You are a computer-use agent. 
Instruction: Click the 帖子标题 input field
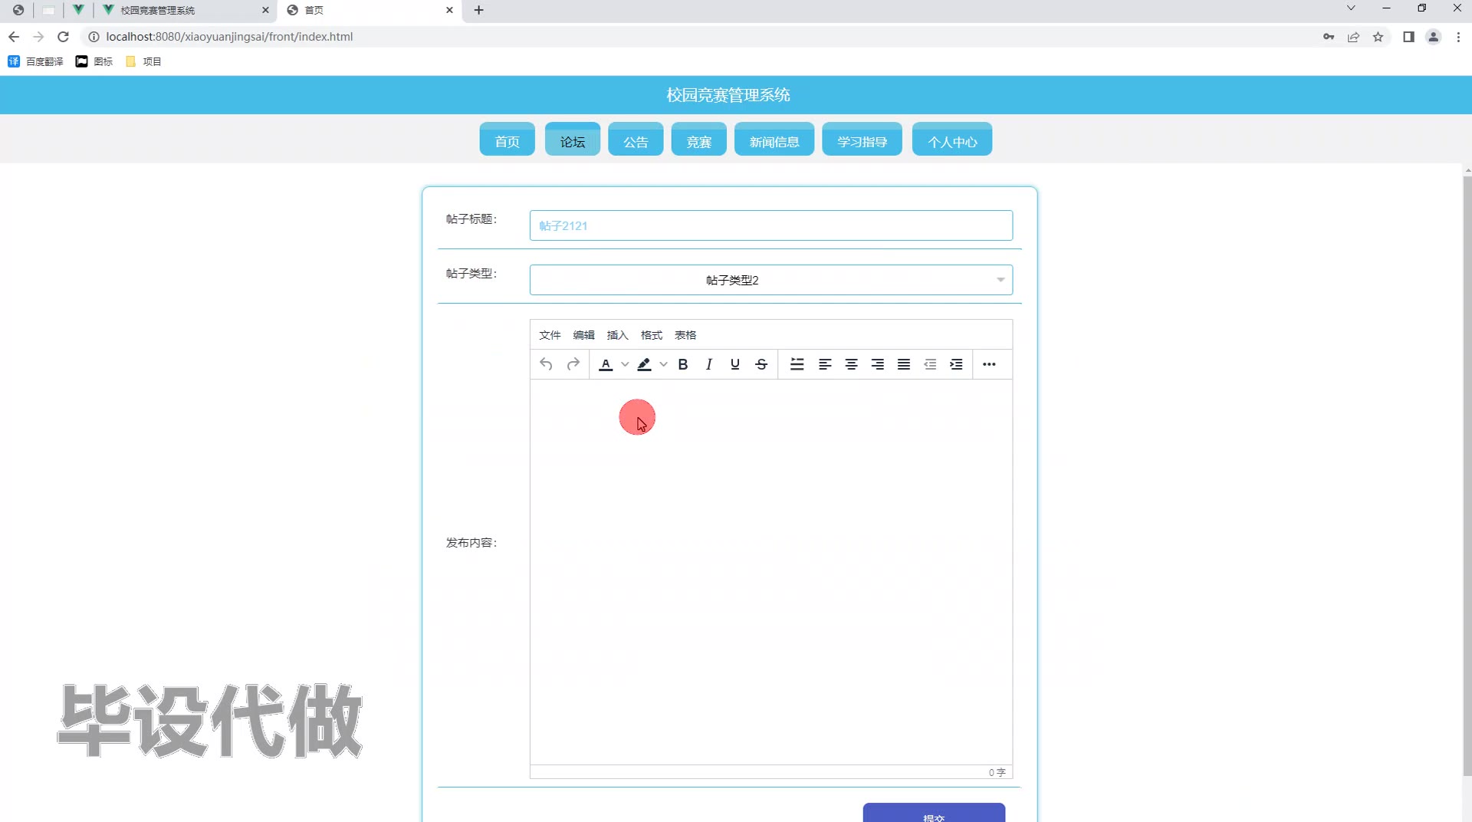click(770, 225)
